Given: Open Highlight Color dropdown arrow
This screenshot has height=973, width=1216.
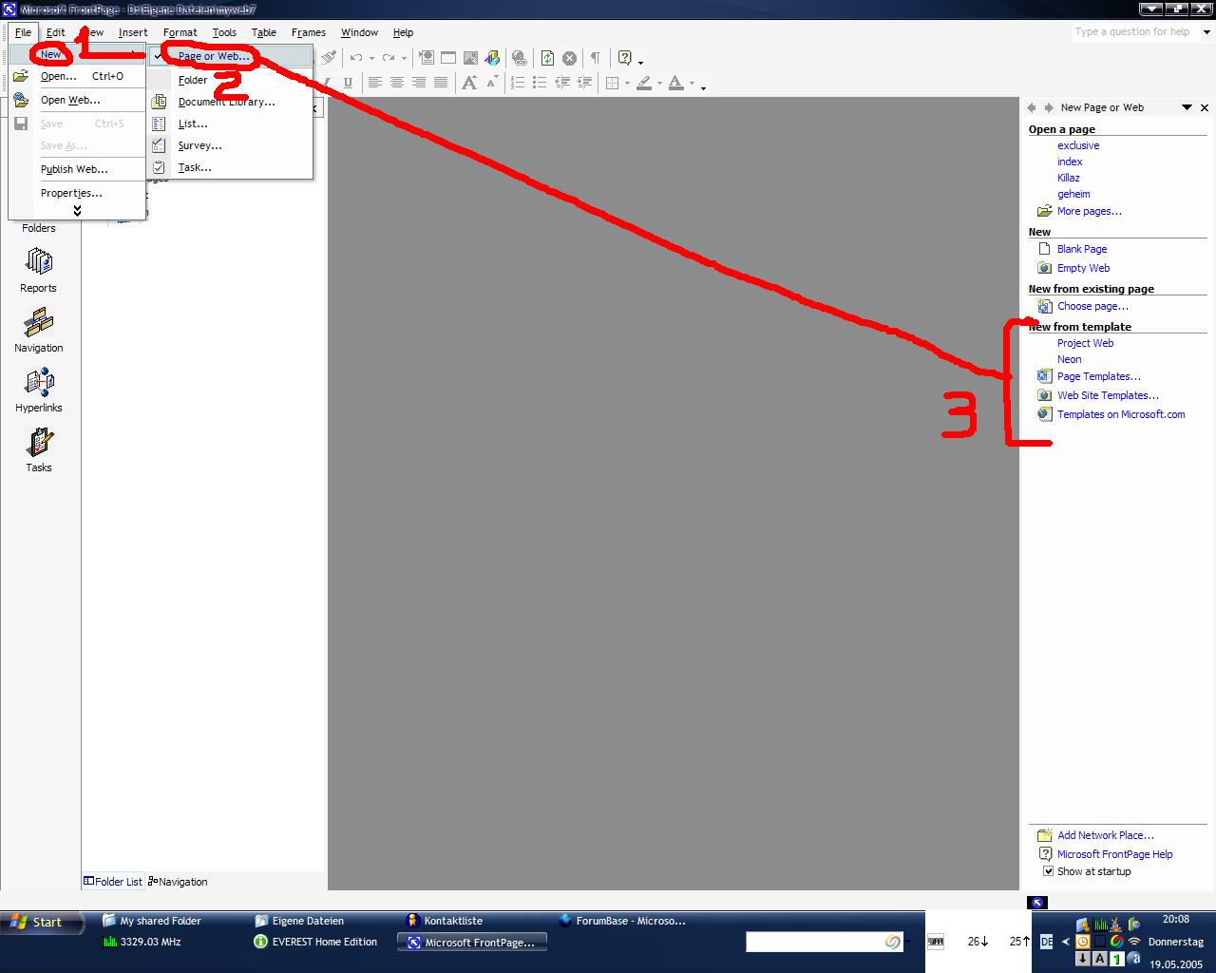Looking at the screenshot, I should pyautogui.click(x=659, y=83).
